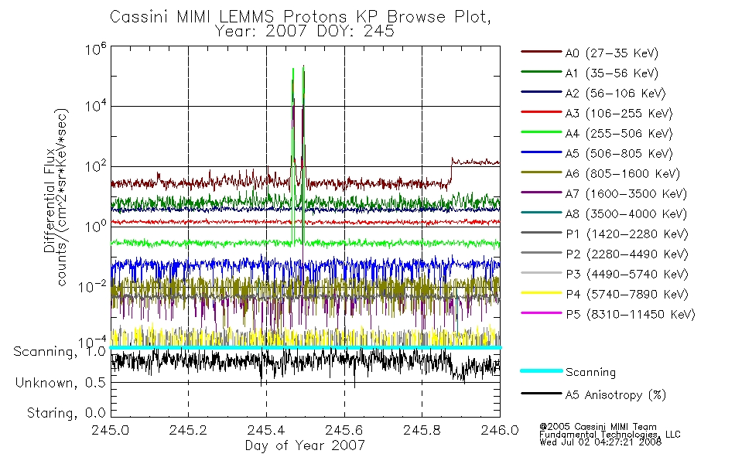Click the A3 (106-255 KeV) legend label
This screenshot has width=735, height=464.
pyautogui.click(x=618, y=114)
